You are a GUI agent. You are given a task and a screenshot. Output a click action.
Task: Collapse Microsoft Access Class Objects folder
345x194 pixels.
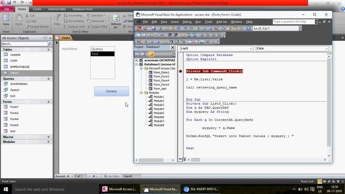tap(141, 68)
